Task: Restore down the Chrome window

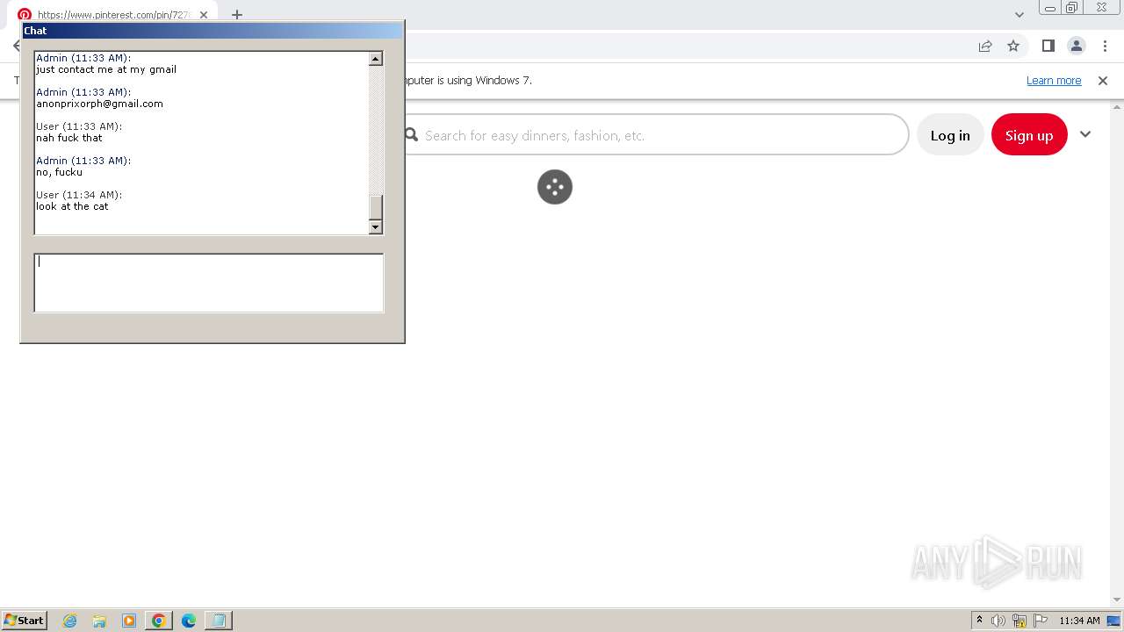Action: [1072, 7]
